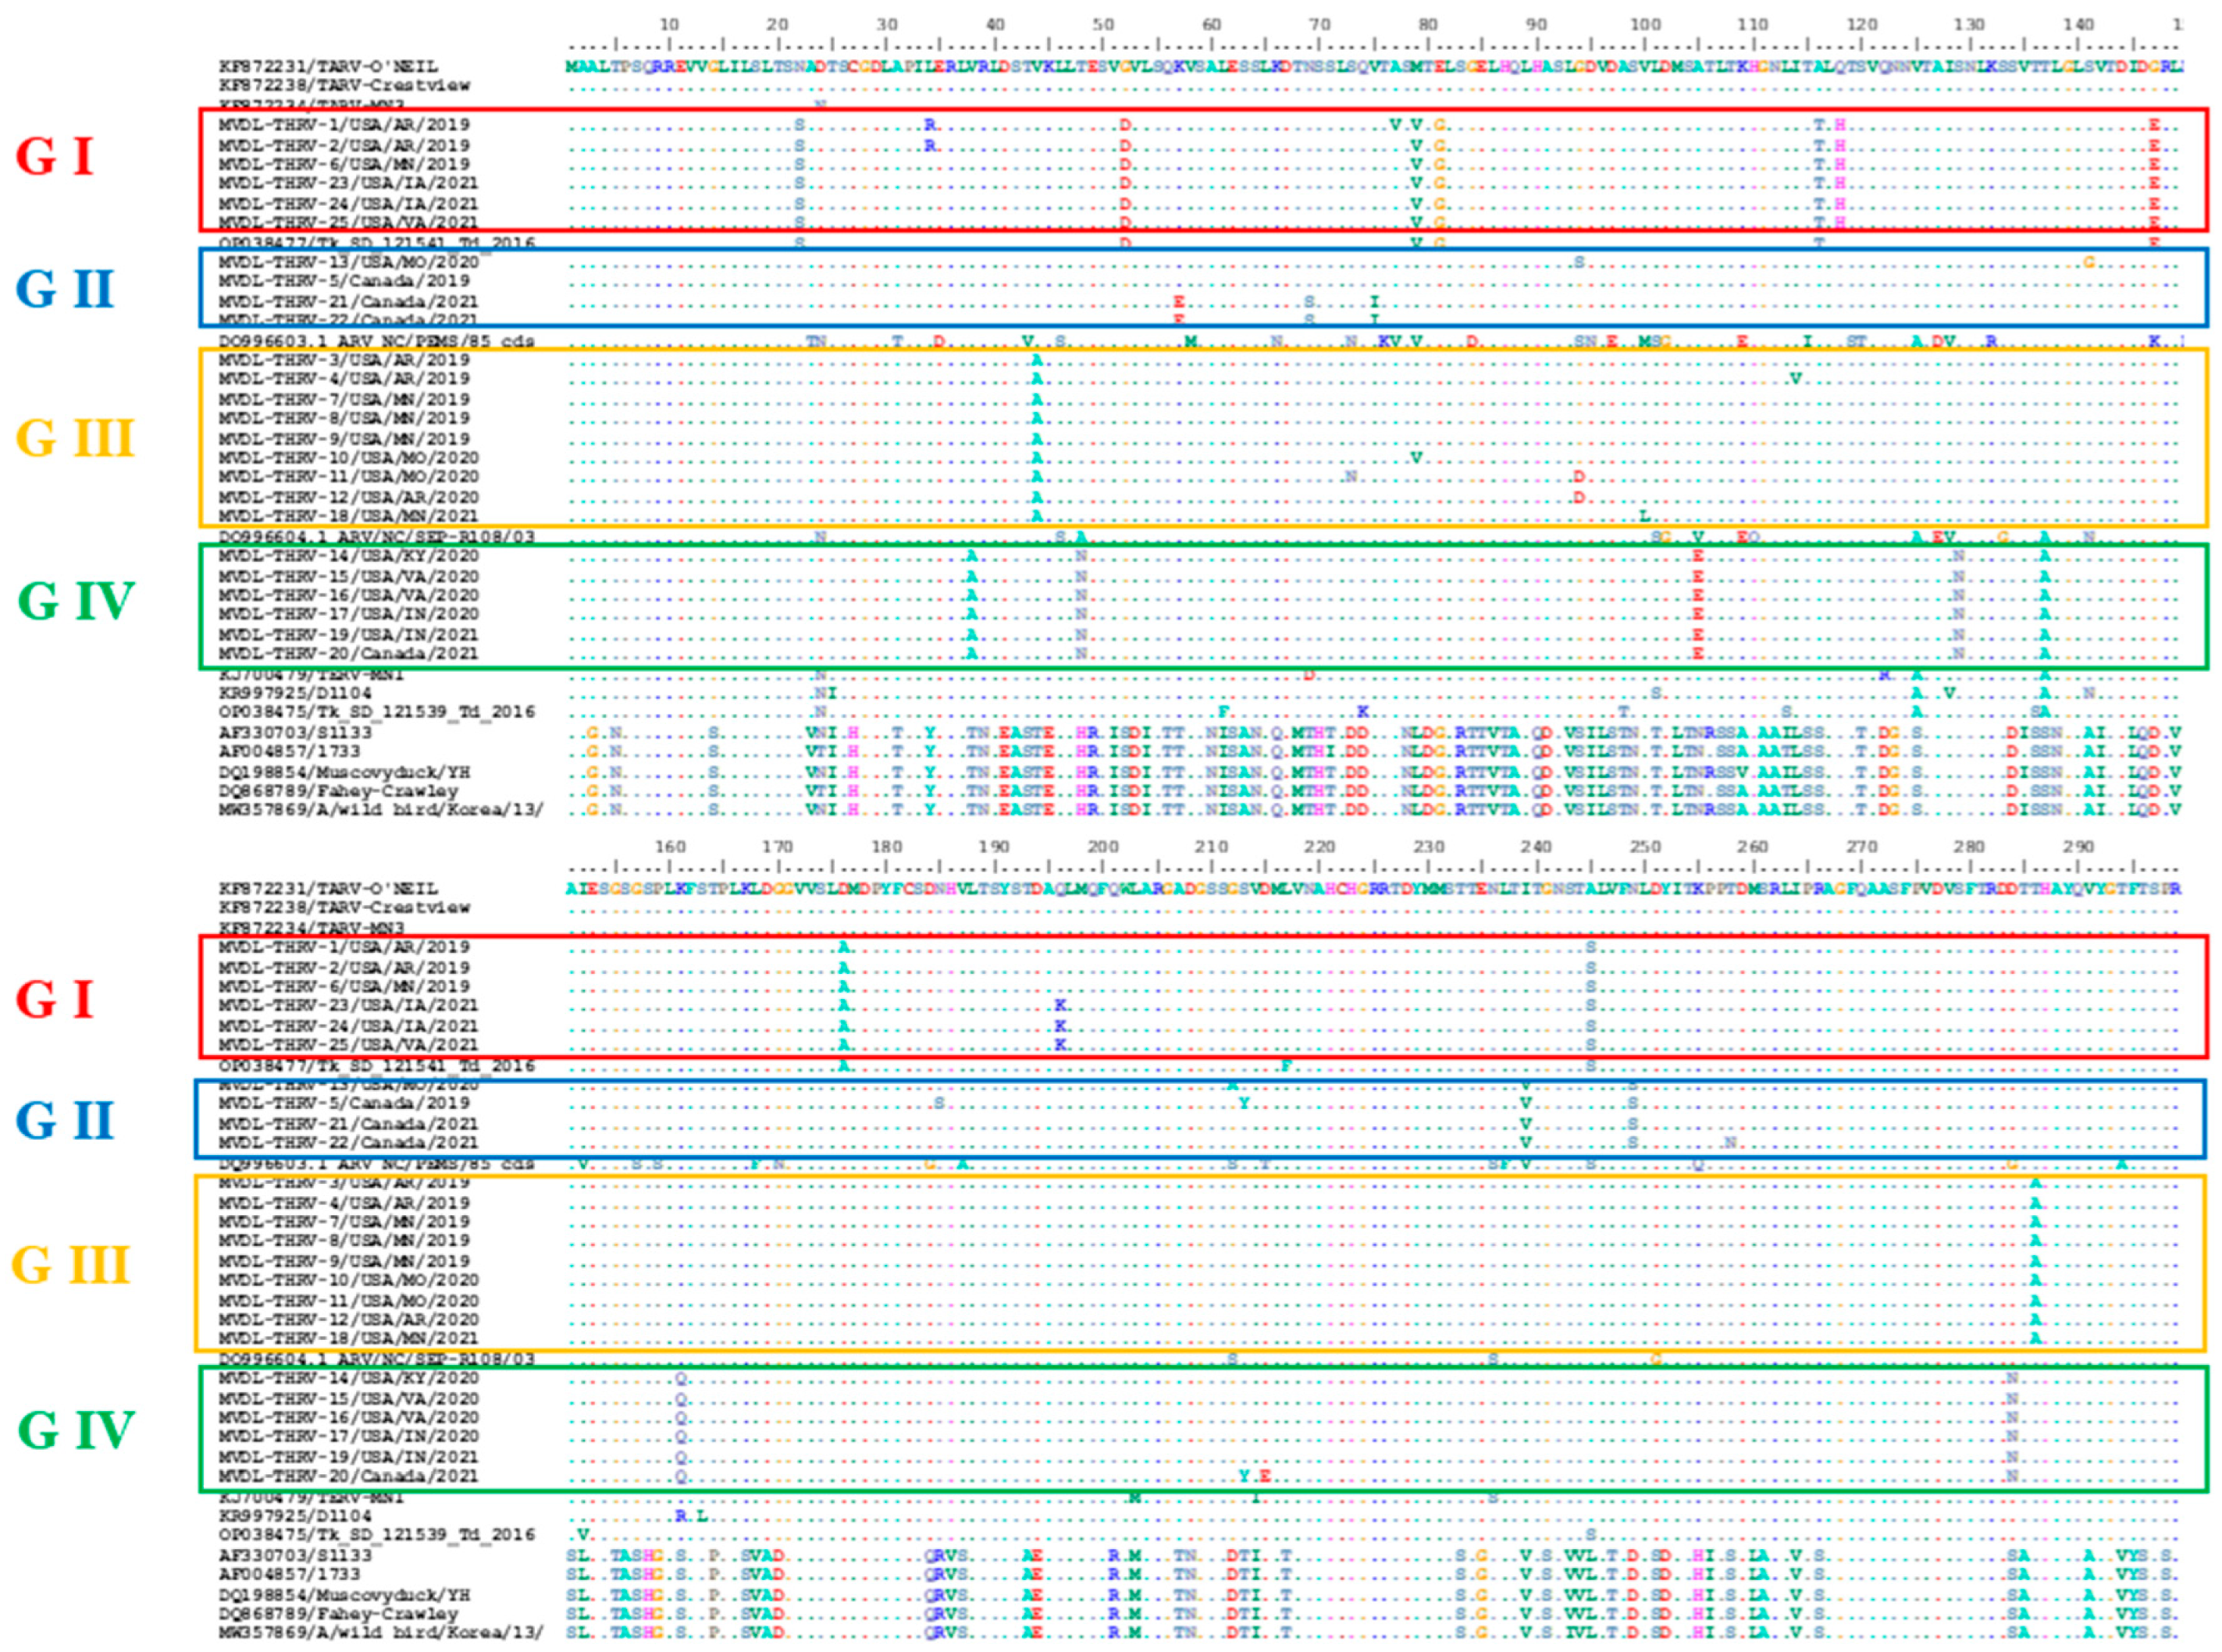Click MW357869/A/wild bird/Korea/13/ label in lower block
Screen dimensions: 2222x1652
pos(380,1633)
